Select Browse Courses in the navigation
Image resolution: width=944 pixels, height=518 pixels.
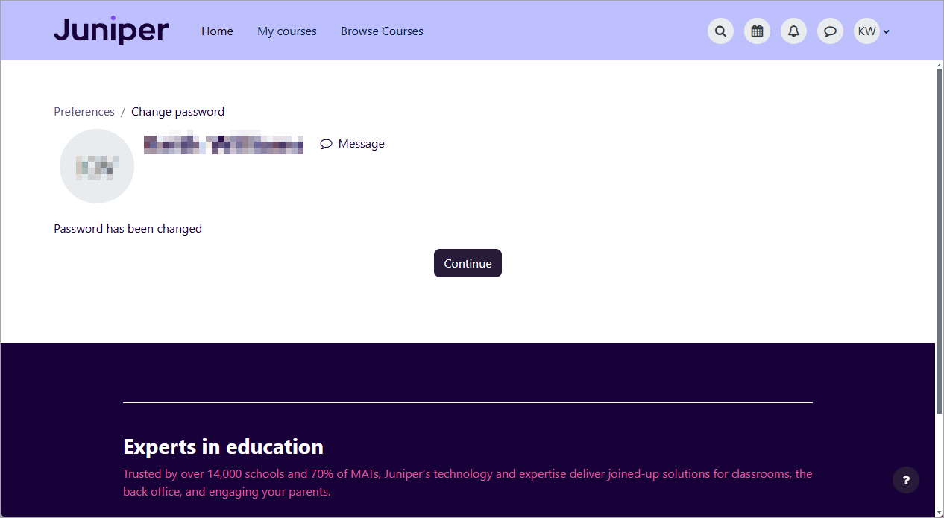click(382, 31)
